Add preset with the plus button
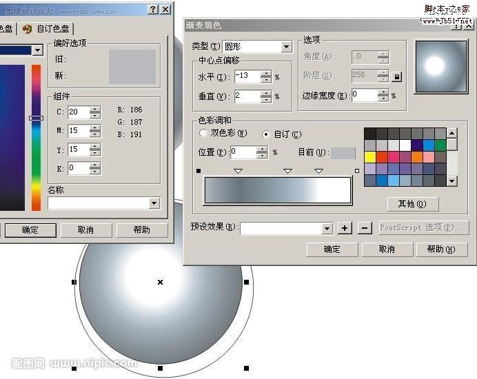The image size is (477, 379). click(345, 228)
